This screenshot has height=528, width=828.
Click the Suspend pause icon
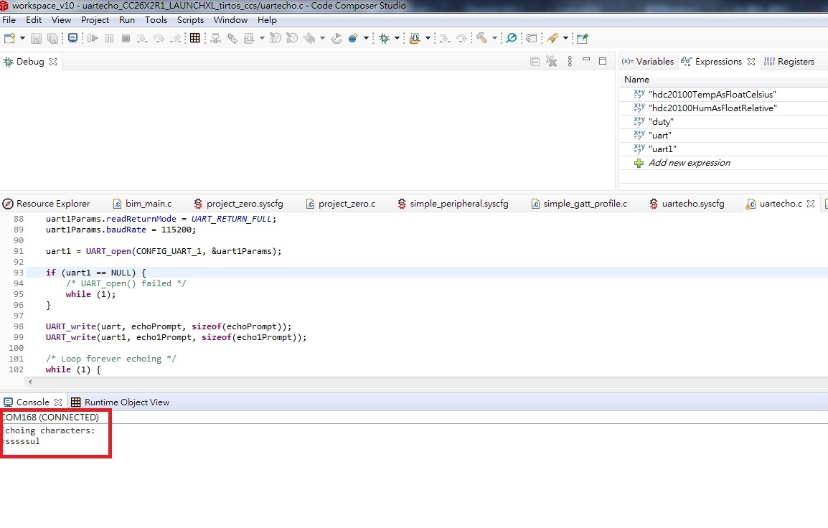(109, 38)
